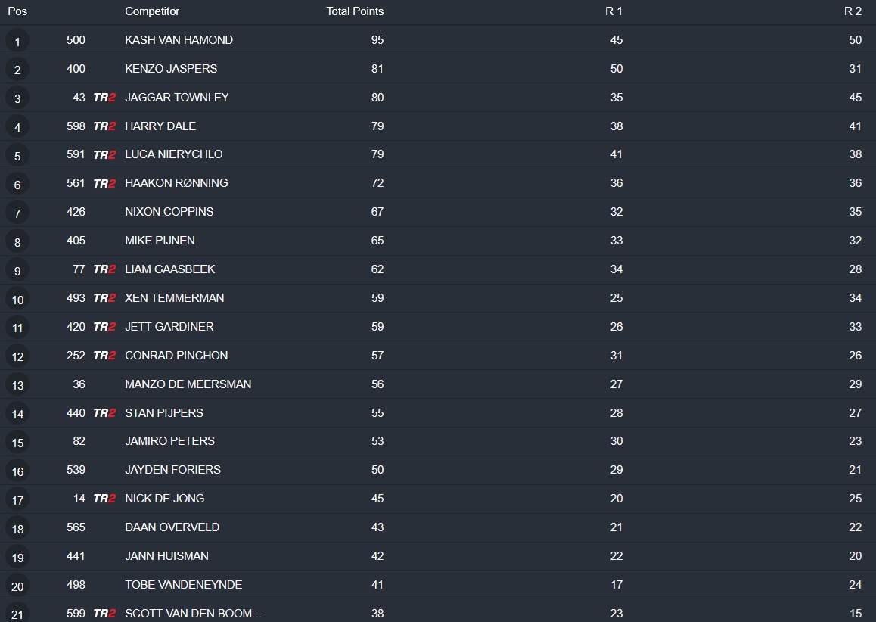
Task: Click position 13 circle badge
Action: tap(17, 385)
